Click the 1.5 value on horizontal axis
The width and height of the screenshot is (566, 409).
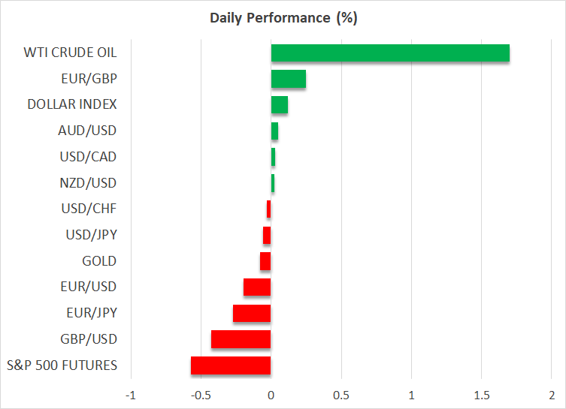[x=482, y=395]
